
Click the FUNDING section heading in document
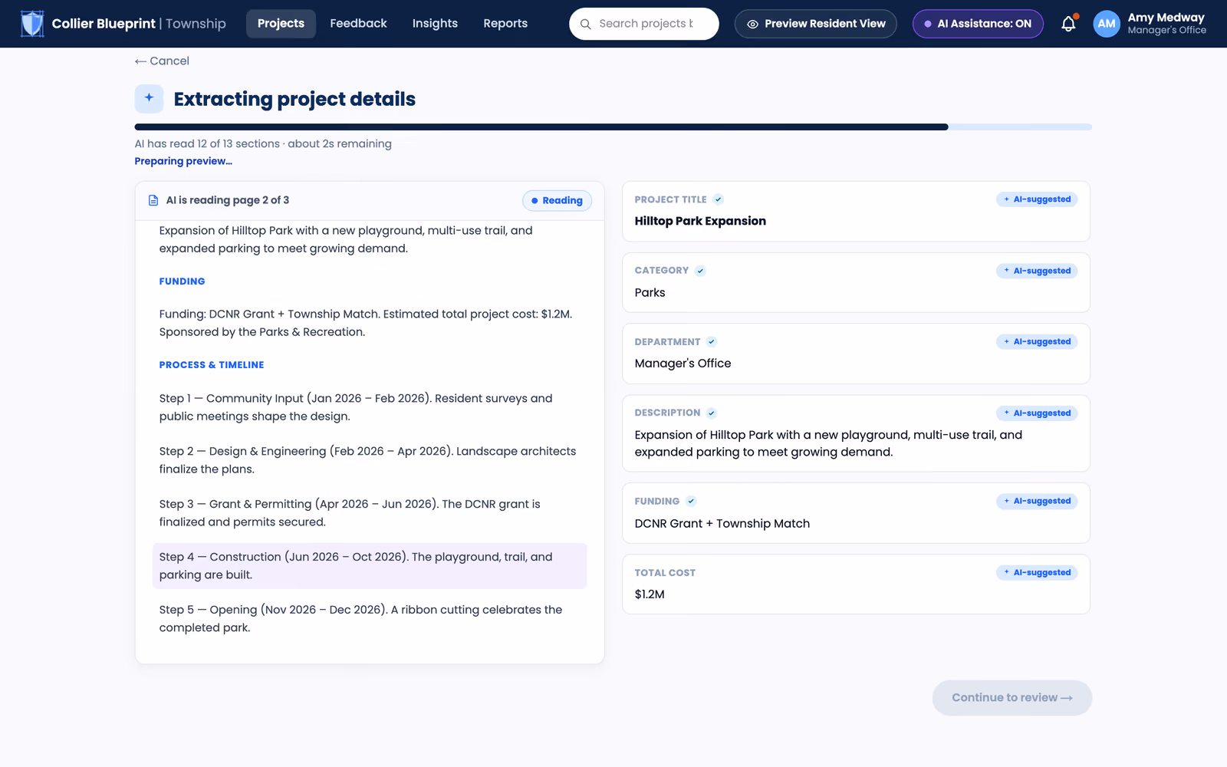coord(182,281)
